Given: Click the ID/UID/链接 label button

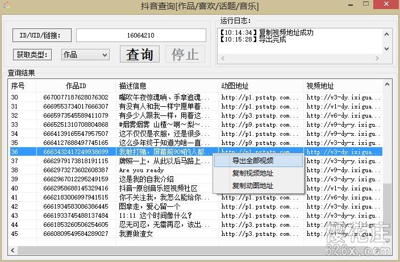Looking at the screenshot, I should 42,35.
